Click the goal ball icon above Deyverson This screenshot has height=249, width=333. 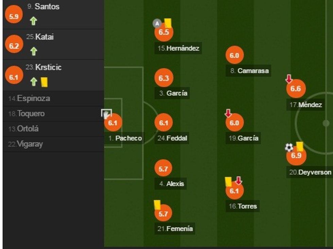[289, 147]
